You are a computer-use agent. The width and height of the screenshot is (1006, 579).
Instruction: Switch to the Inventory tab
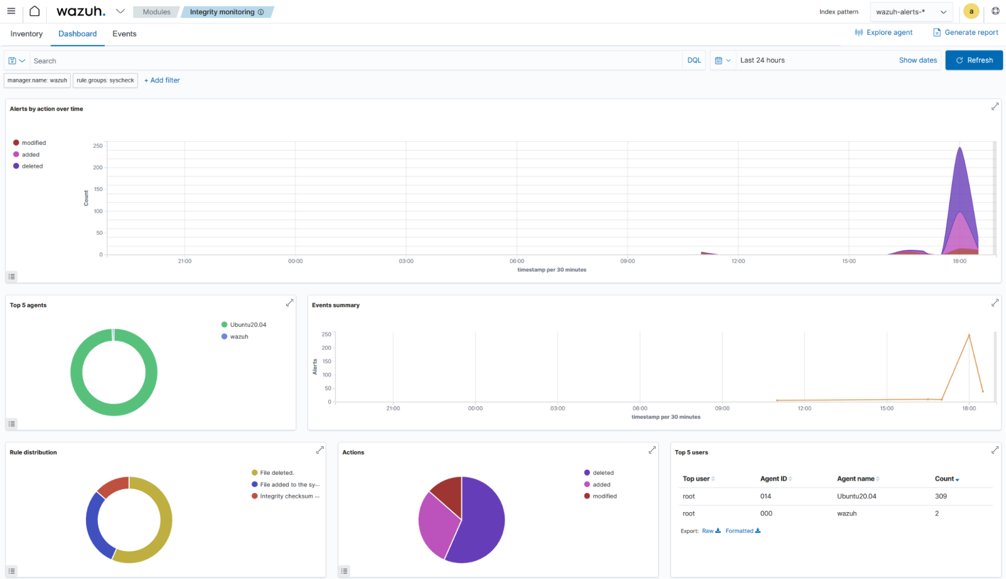pyautogui.click(x=26, y=34)
